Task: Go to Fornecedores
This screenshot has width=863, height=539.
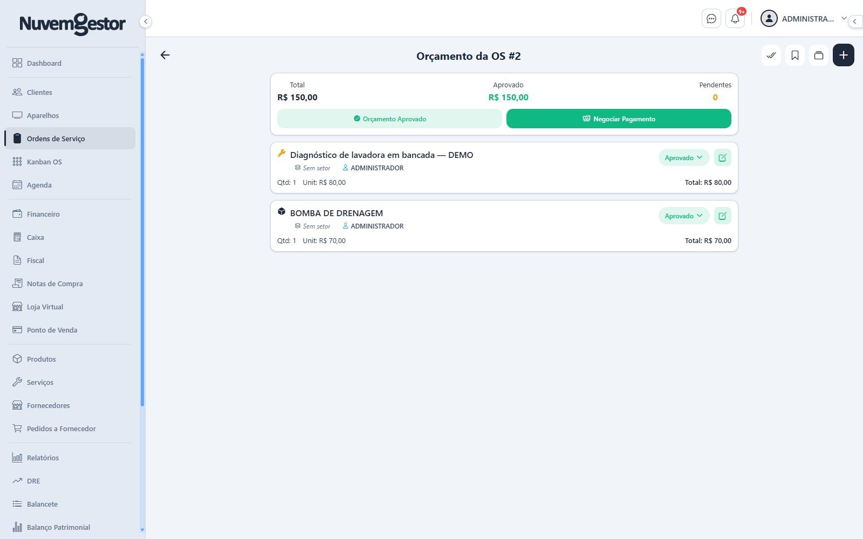Action: [x=70, y=405]
